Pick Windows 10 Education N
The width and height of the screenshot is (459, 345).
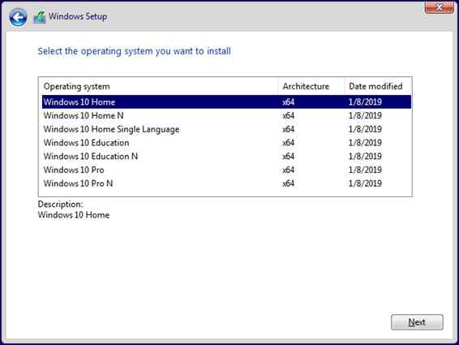click(226, 156)
